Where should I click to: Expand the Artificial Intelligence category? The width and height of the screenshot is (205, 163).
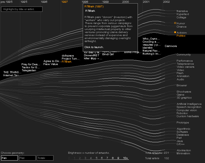[189, 104]
